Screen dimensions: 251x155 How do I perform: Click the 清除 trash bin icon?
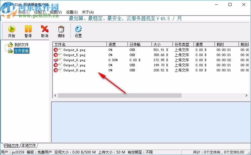pyautogui.click(x=61, y=29)
